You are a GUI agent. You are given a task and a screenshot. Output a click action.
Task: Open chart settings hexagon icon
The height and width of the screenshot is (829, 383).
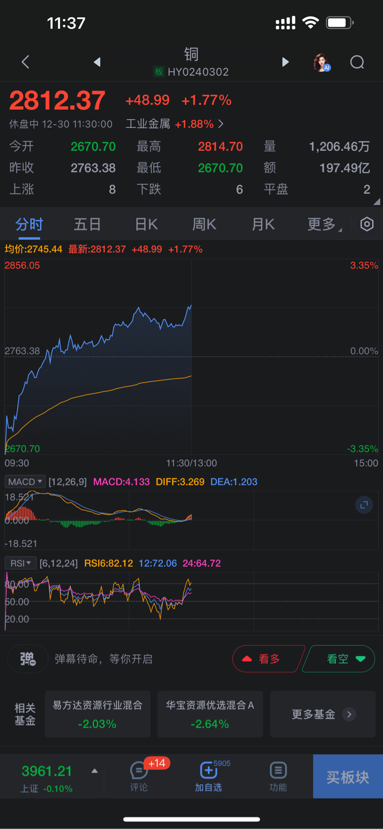click(x=367, y=224)
